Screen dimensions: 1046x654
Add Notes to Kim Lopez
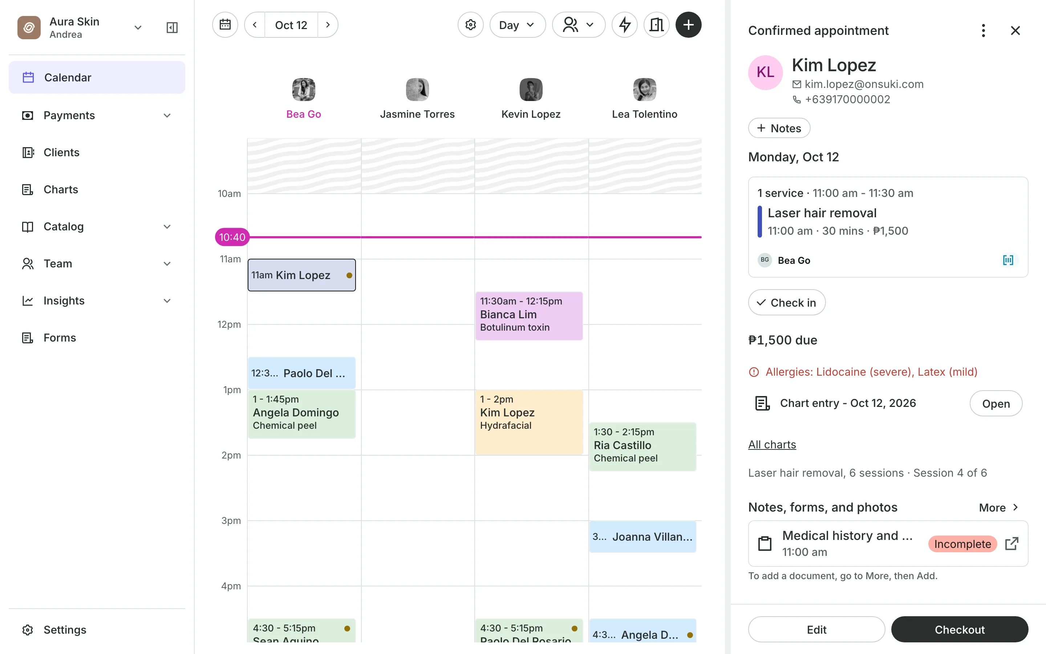(x=779, y=128)
